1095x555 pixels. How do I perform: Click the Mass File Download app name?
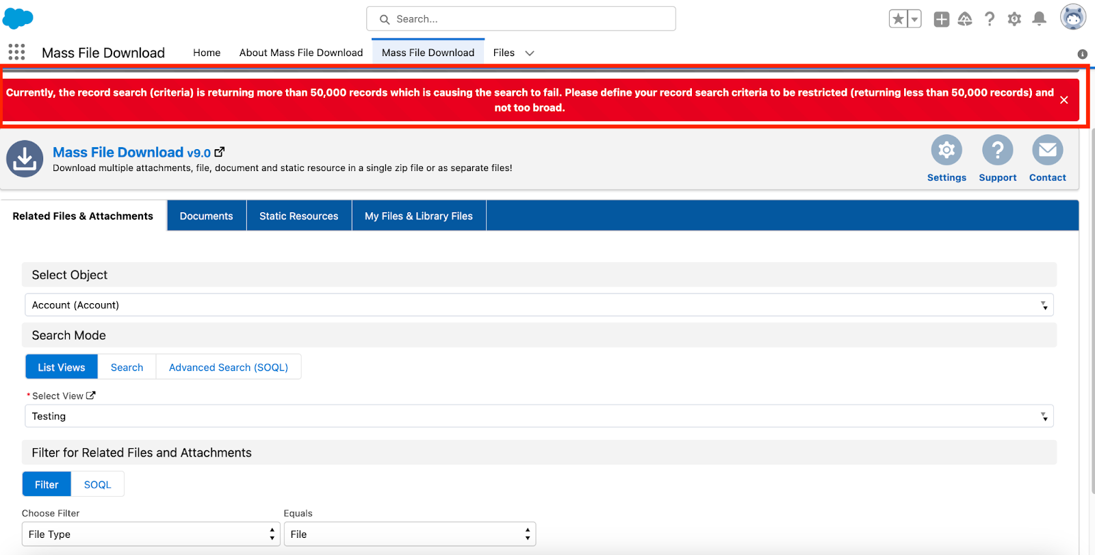[103, 53]
